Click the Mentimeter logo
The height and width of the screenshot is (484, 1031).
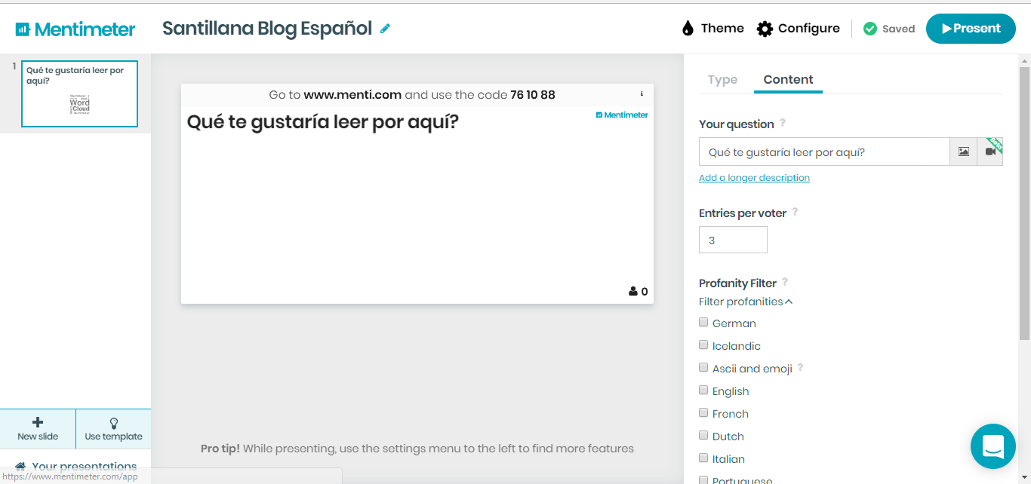tap(75, 29)
